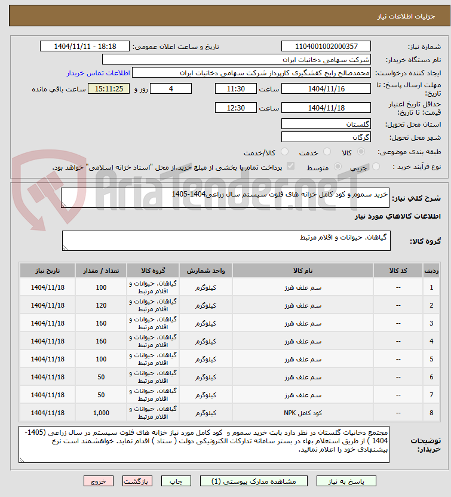Click the general description text area

click(225, 198)
